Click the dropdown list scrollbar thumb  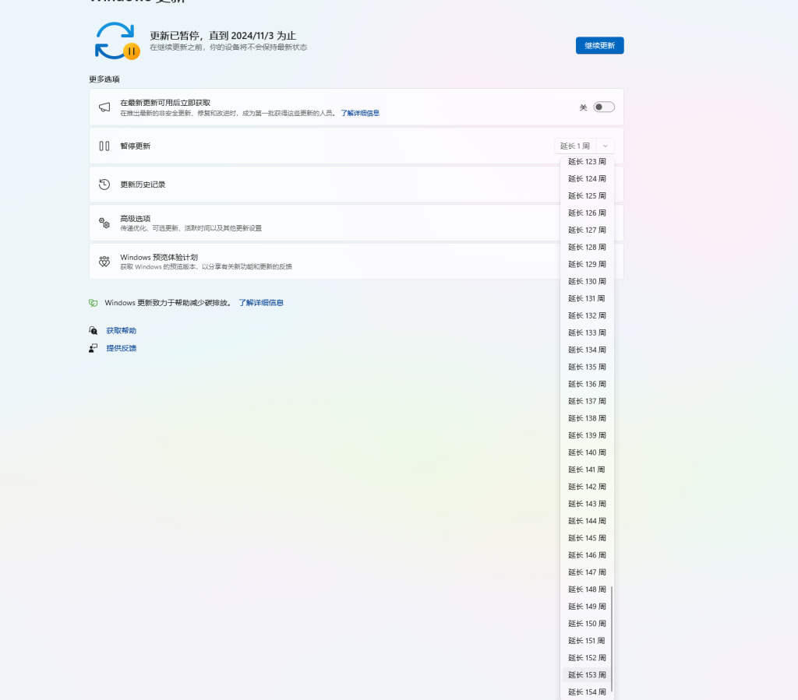(612, 638)
